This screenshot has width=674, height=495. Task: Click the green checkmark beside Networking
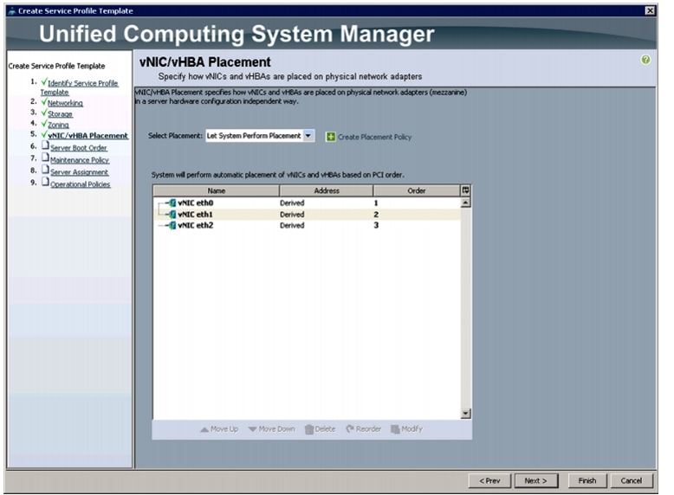[44, 102]
